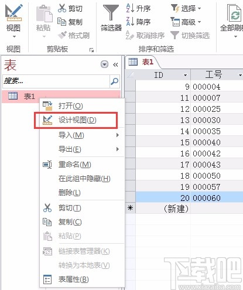Open the 剪贴板 dialog launcher
243x290 pixels.
(91, 50)
